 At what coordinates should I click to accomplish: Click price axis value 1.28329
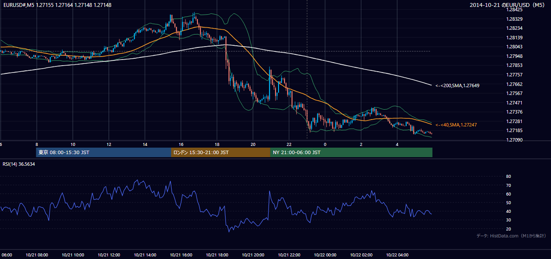514,19
